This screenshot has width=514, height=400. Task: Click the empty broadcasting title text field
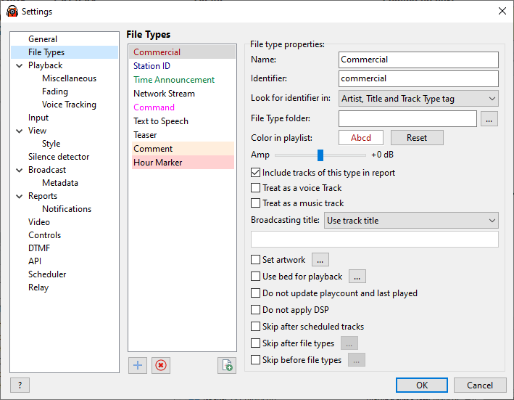click(x=374, y=240)
